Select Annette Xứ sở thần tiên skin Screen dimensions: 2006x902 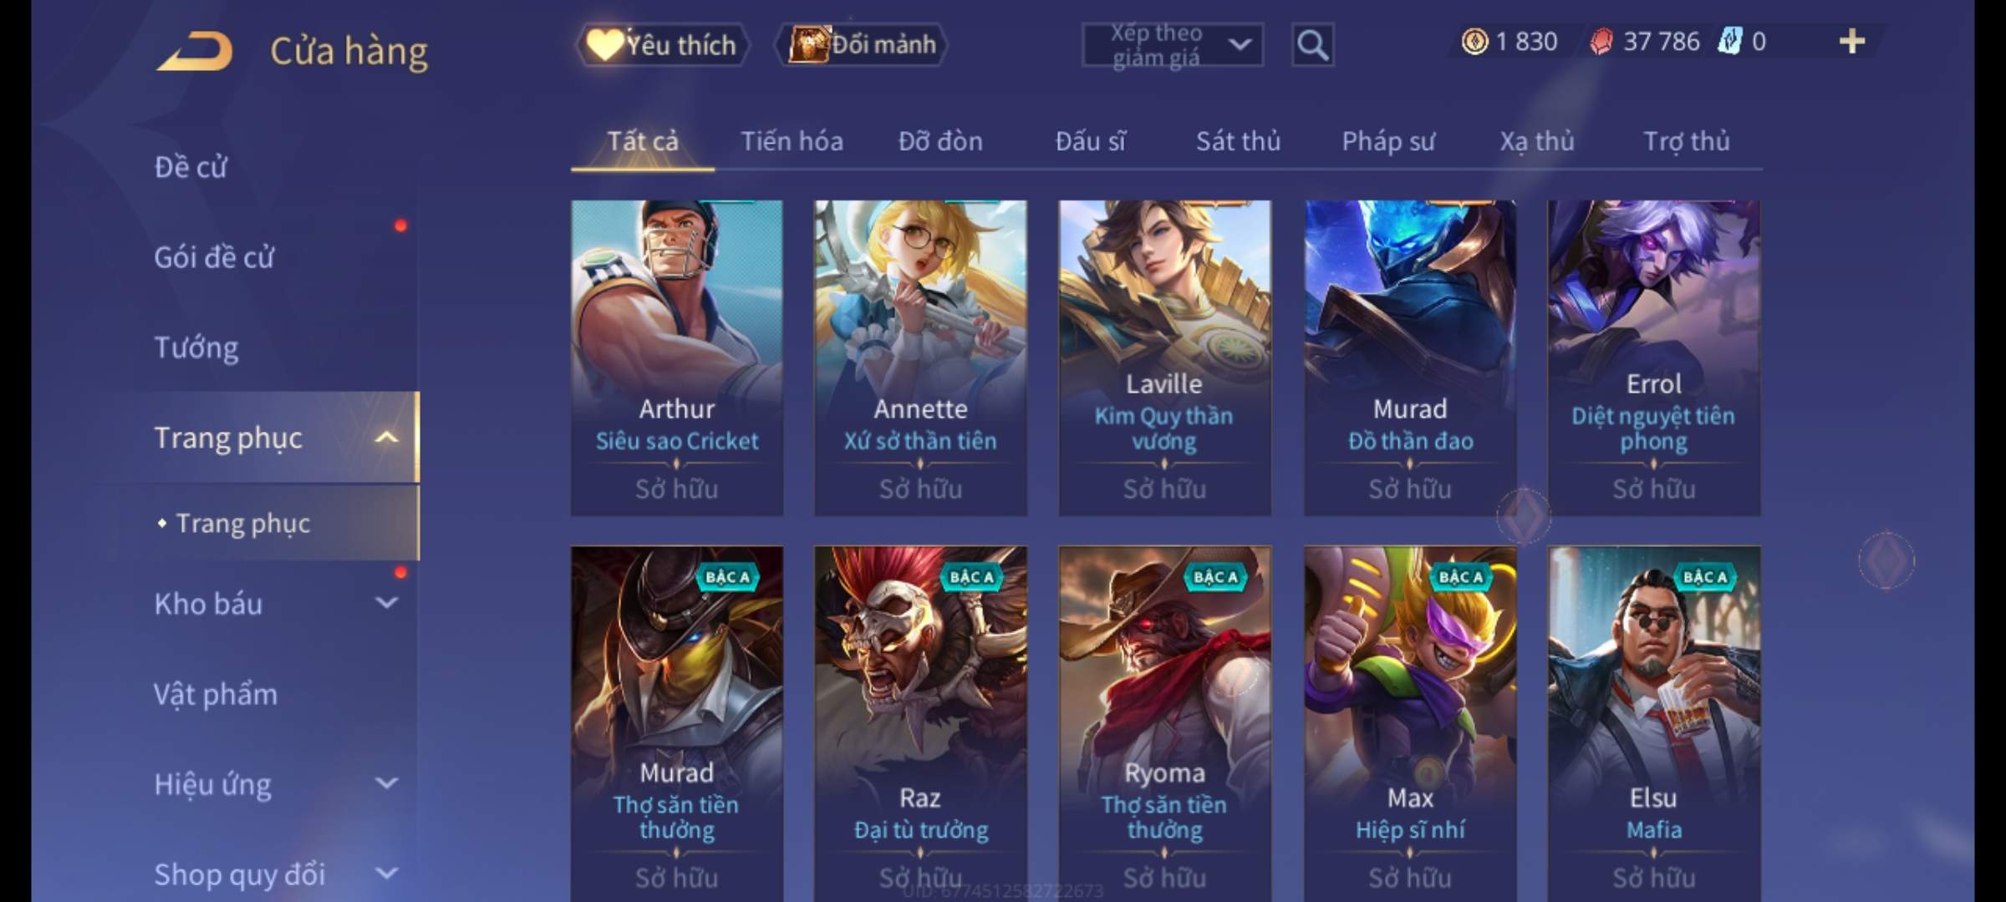pyautogui.click(x=920, y=357)
